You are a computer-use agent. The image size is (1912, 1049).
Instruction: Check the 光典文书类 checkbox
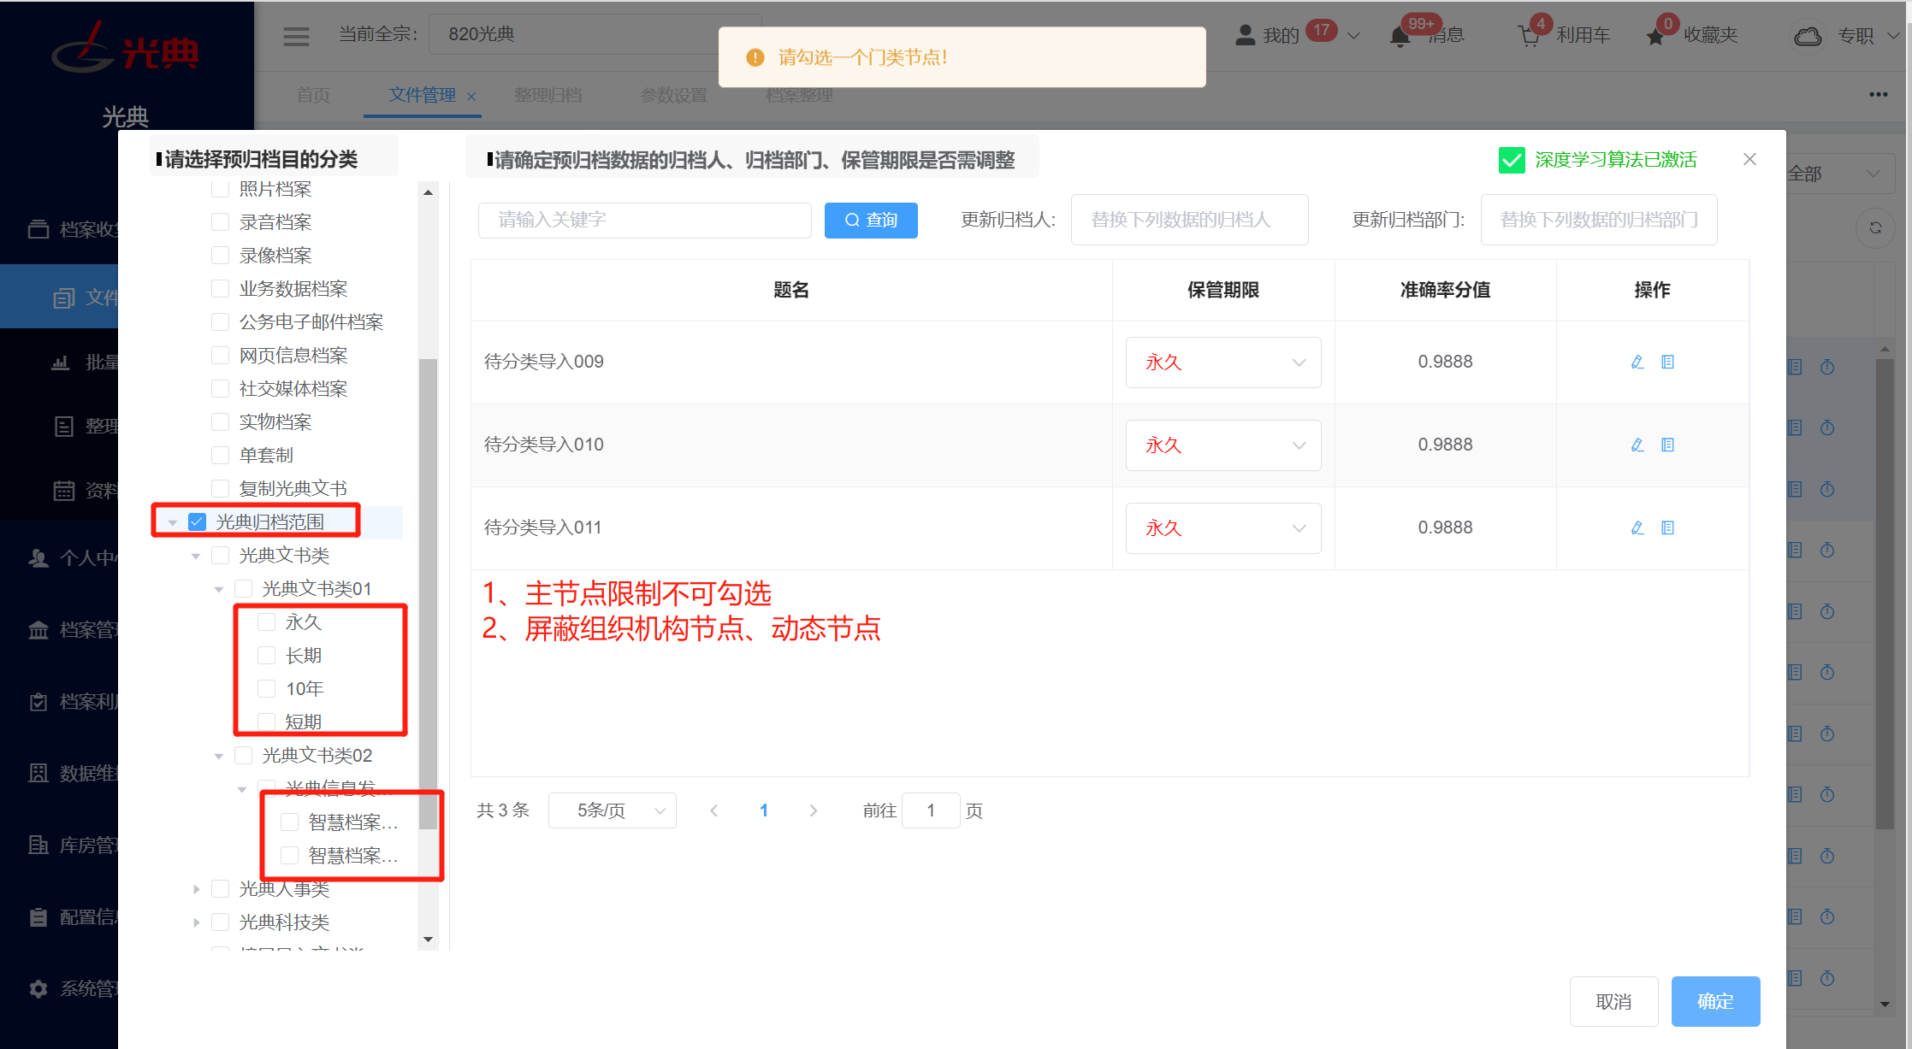(x=220, y=556)
